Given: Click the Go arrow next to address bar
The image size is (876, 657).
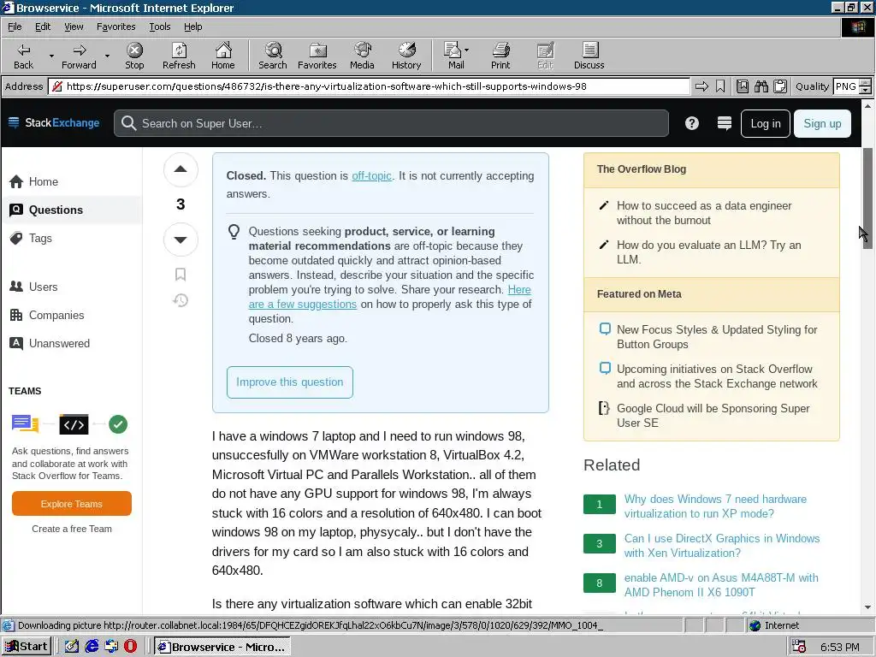Looking at the screenshot, I should (701, 86).
